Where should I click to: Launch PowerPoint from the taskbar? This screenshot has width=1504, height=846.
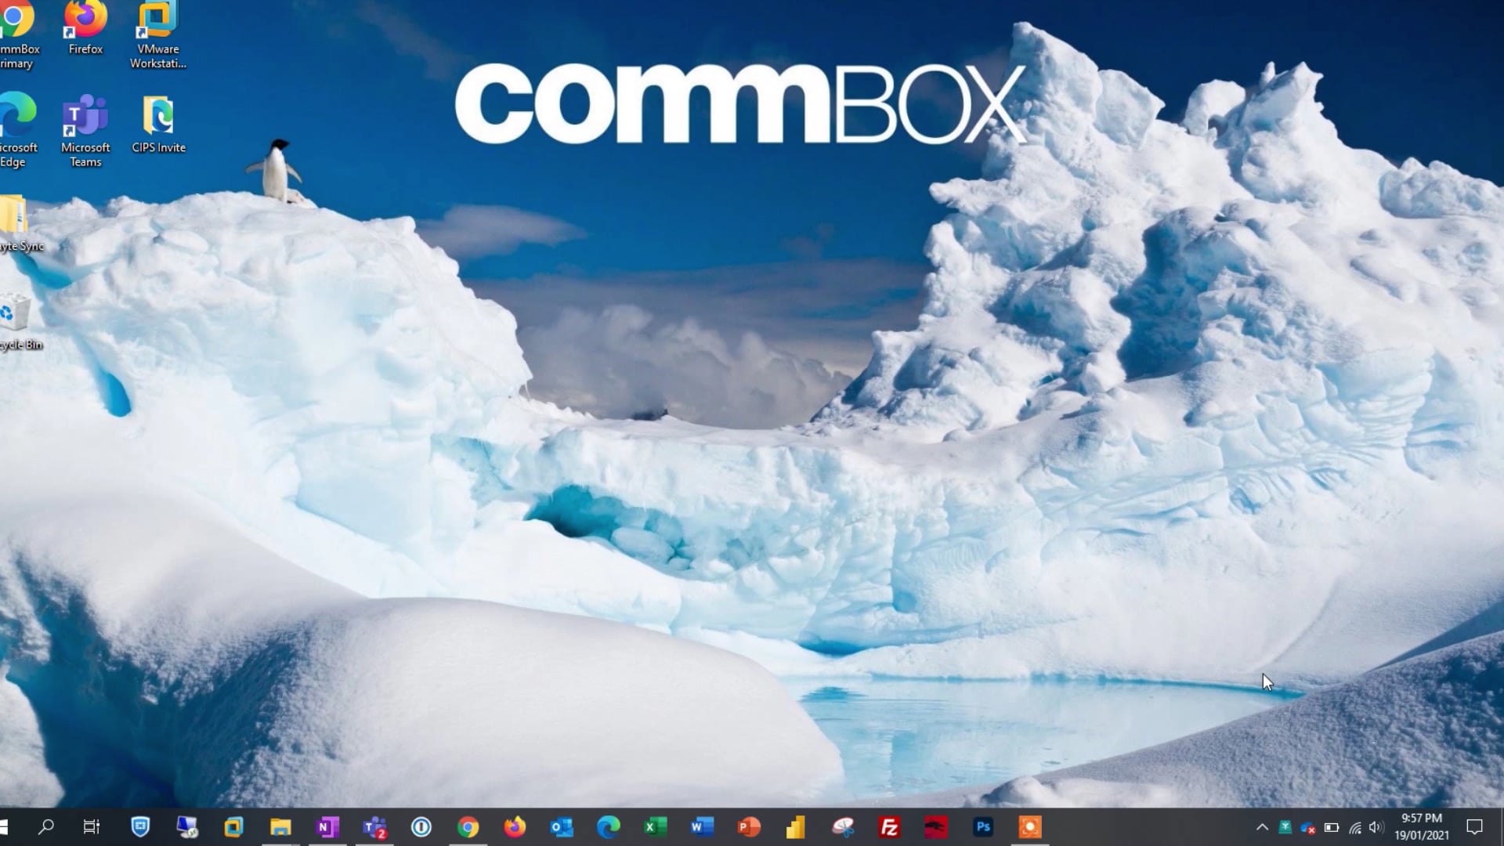pos(749,826)
